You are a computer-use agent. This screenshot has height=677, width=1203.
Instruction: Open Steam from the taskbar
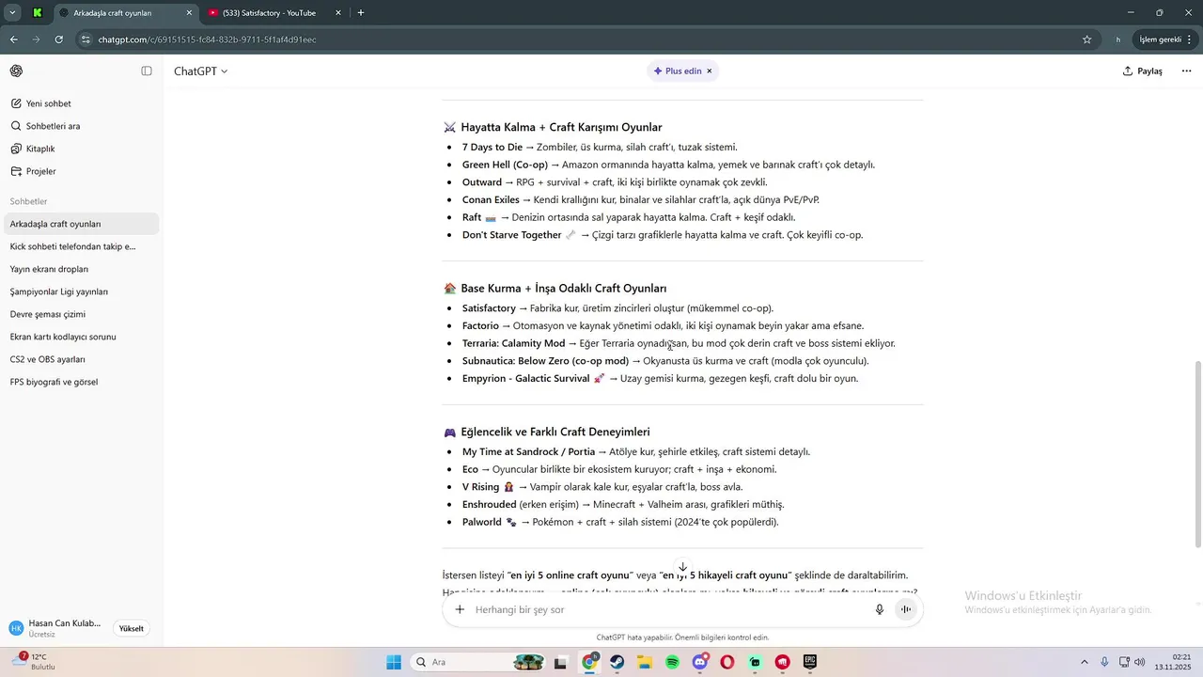pyautogui.click(x=617, y=662)
